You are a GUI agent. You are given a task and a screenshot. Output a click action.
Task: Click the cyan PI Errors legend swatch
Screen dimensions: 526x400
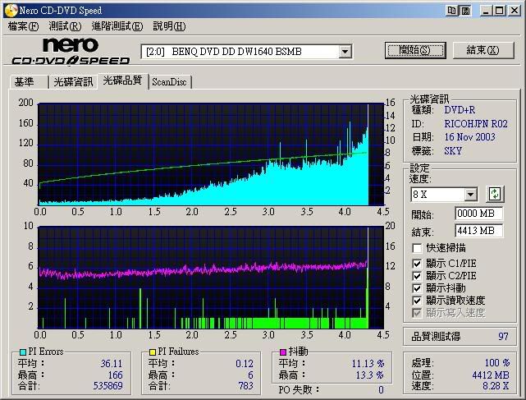22,352
